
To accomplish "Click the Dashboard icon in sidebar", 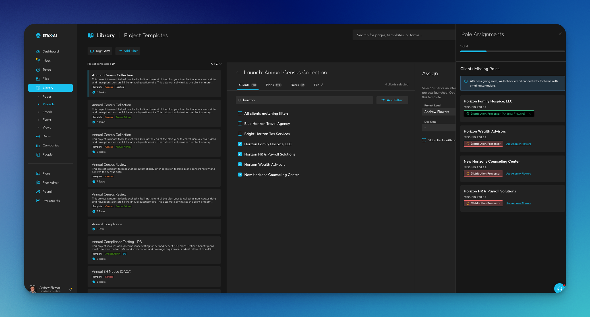I will tap(38, 52).
